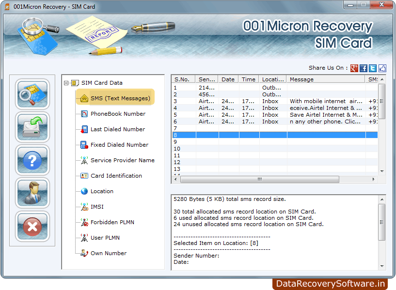This screenshot has width=396, height=290.
Task: Share on Facebook
Action: click(x=364, y=68)
